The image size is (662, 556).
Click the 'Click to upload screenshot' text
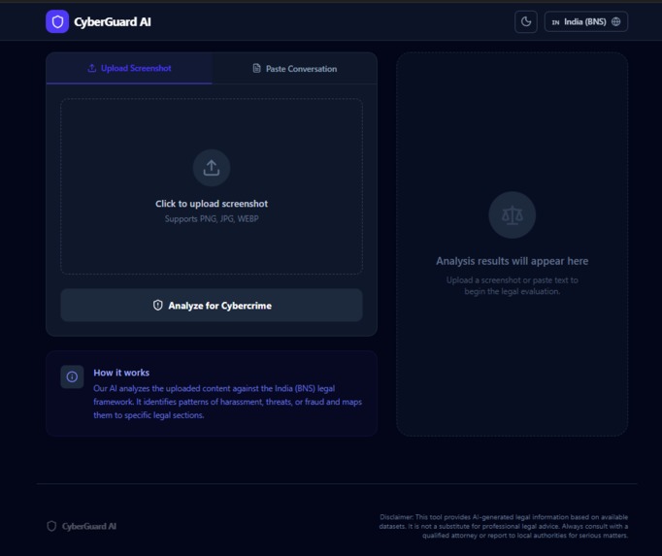click(x=212, y=204)
